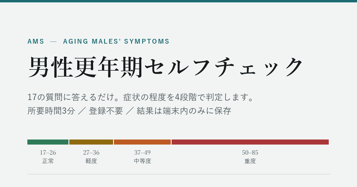Click the 17の質問に答えるだけ description line
357x187 pixels.
click(x=142, y=97)
